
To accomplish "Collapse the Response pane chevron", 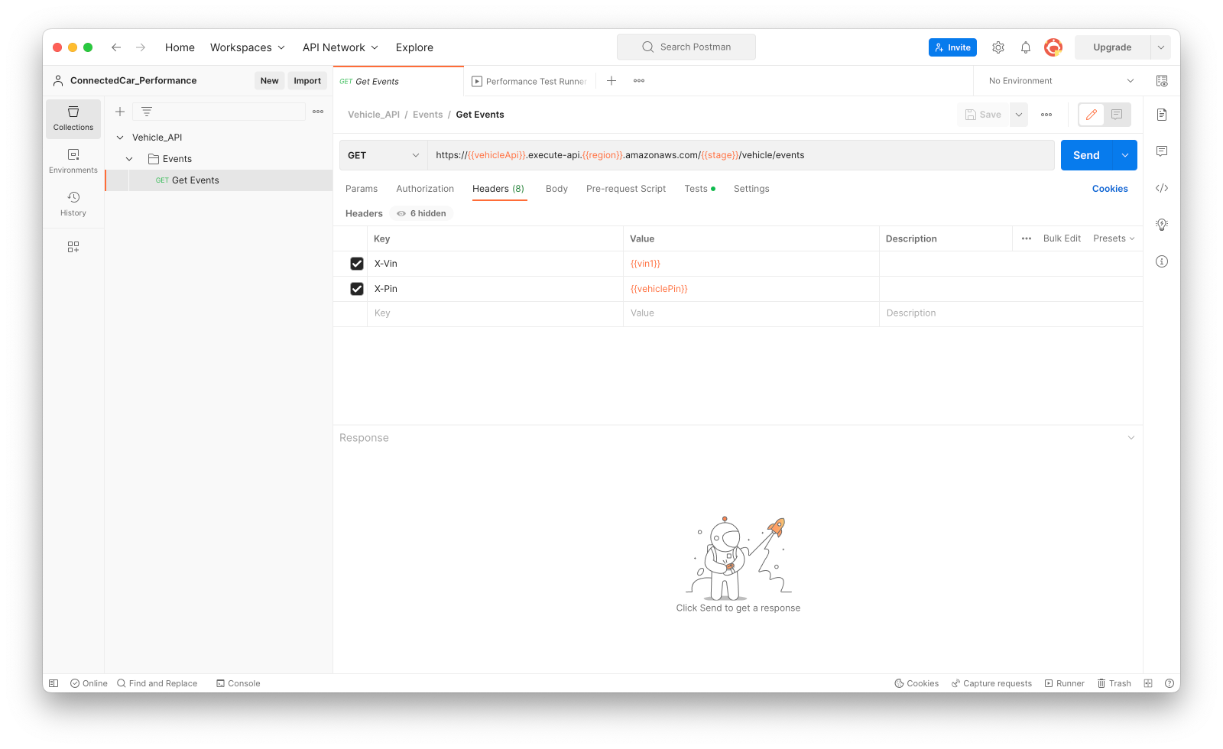I will [1131, 438].
